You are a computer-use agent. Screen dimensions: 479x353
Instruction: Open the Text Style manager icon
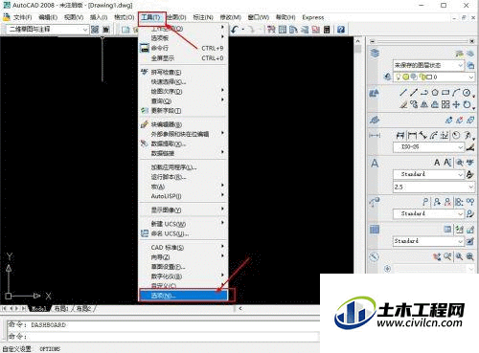[469, 174]
